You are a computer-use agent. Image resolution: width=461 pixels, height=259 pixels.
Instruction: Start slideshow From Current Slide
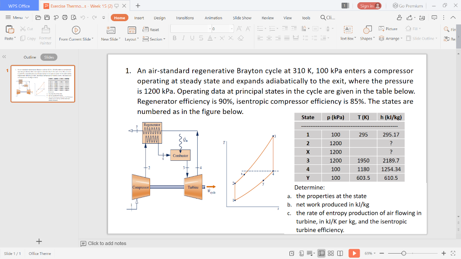pos(76,33)
